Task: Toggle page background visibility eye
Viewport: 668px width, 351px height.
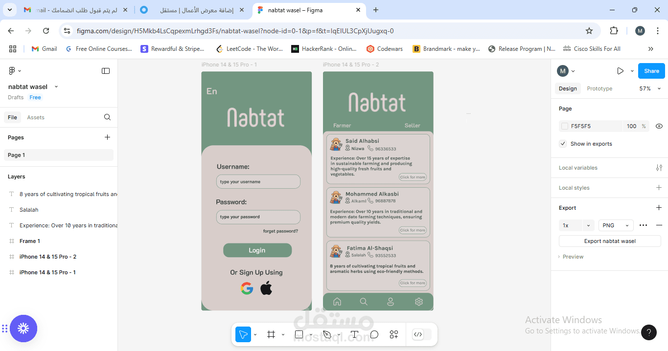Action: [x=659, y=126]
